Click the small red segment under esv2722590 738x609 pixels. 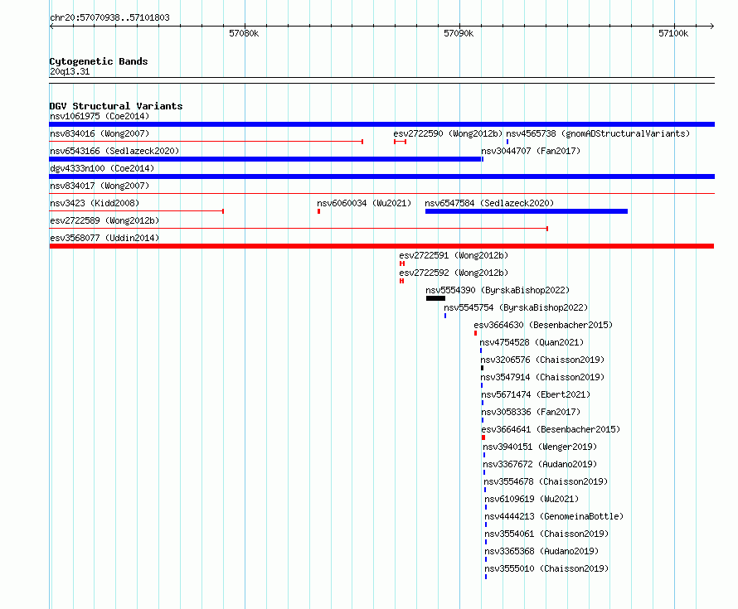(x=400, y=142)
